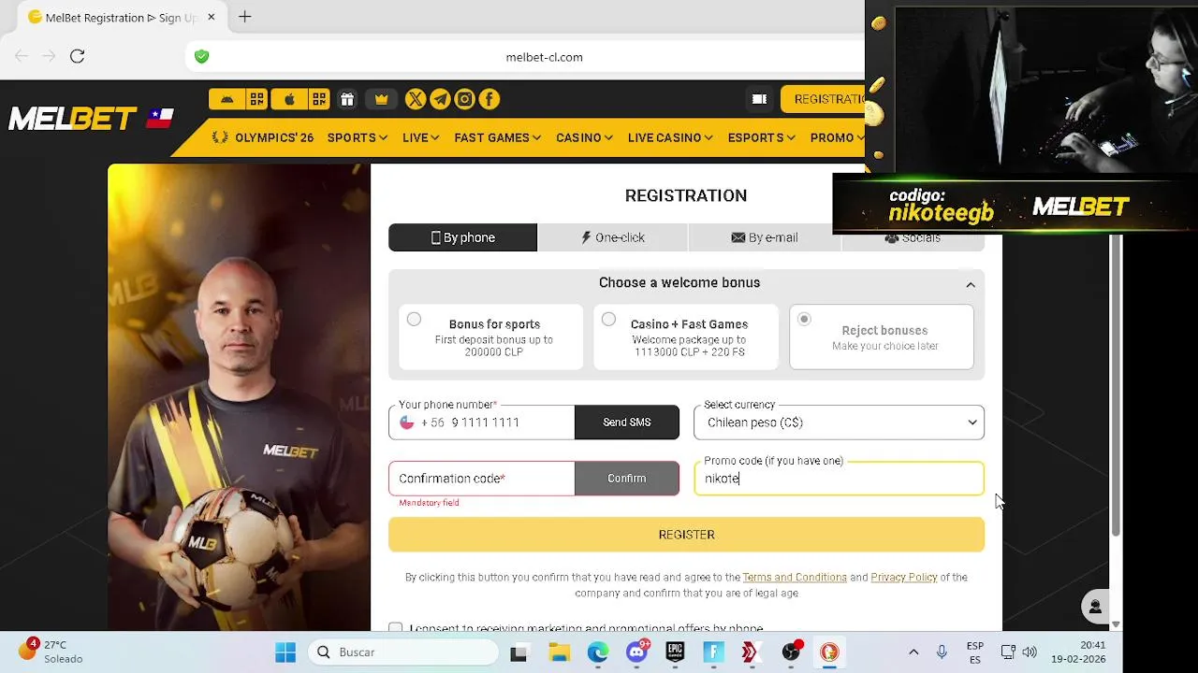Expand the SPORTS menu
The width and height of the screenshot is (1198, 673).
pyautogui.click(x=357, y=137)
